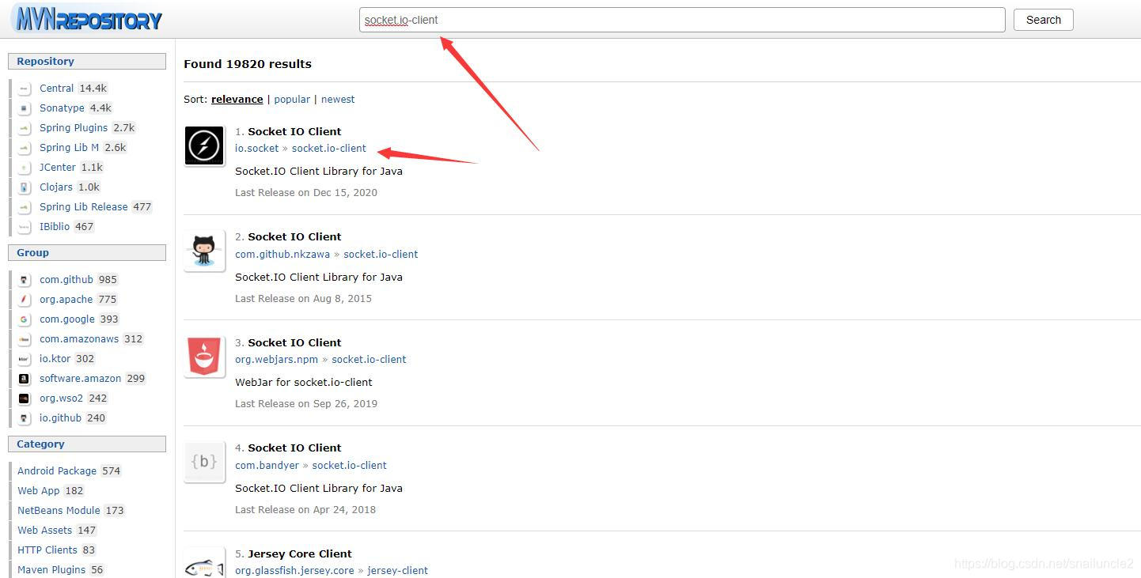The width and height of the screenshot is (1141, 578).
Task: Open the second Socket IO Client title
Action: coord(294,236)
